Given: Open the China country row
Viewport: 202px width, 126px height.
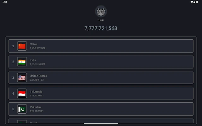Looking at the screenshot, I should point(101,46).
